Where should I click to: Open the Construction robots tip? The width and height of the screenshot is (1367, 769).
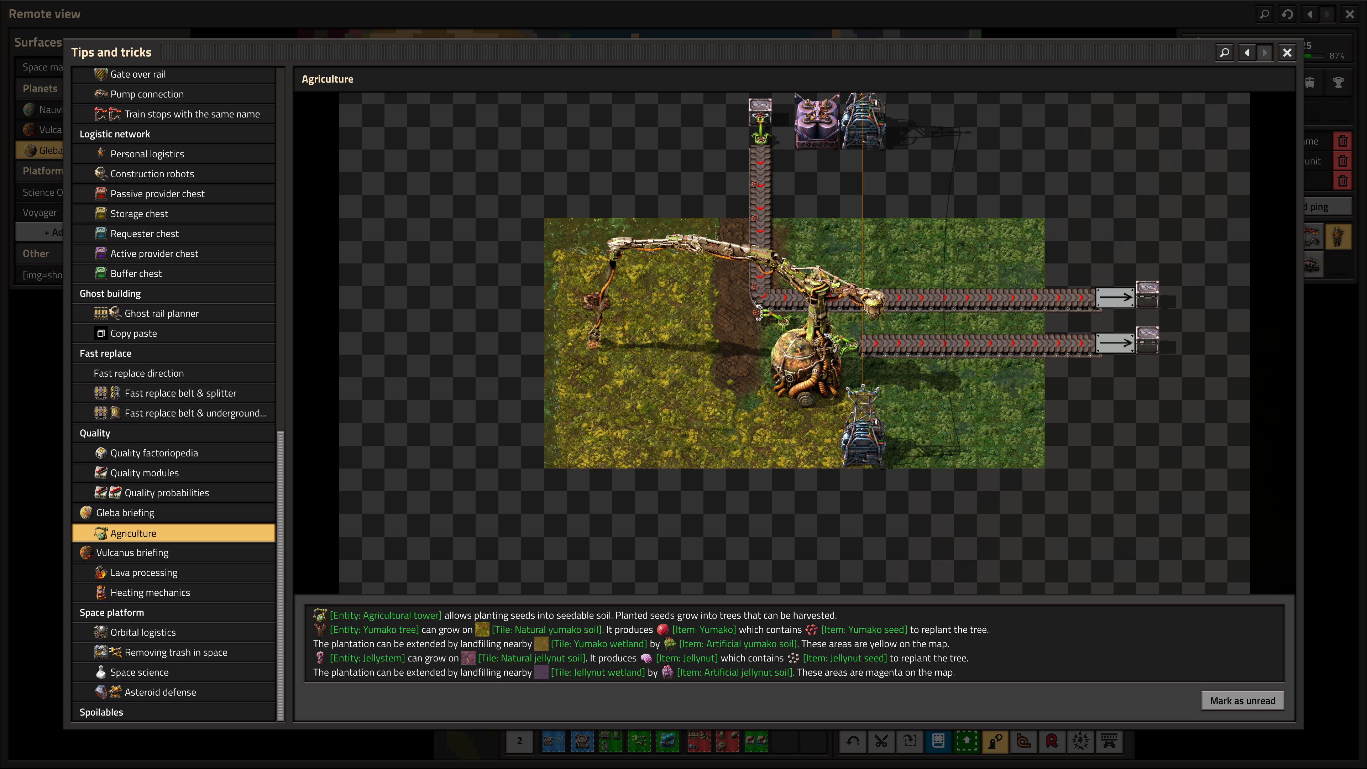173,174
